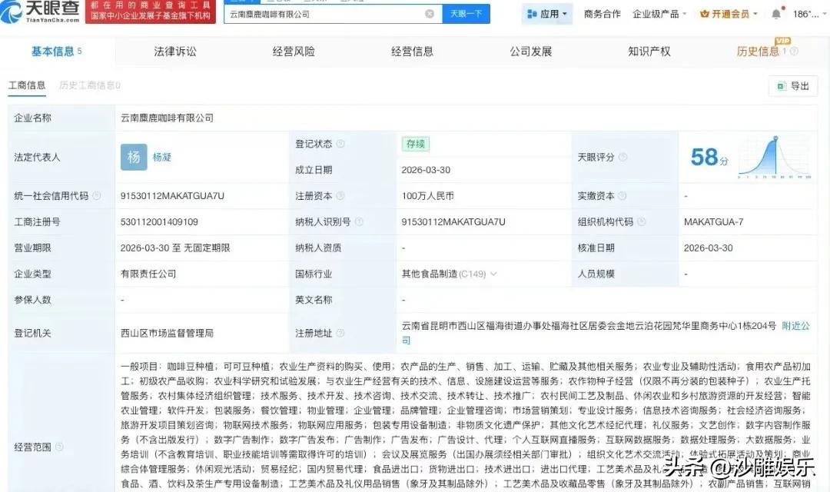Click organization code MAKATGUA-7
830x492 pixels.
[x=713, y=222]
